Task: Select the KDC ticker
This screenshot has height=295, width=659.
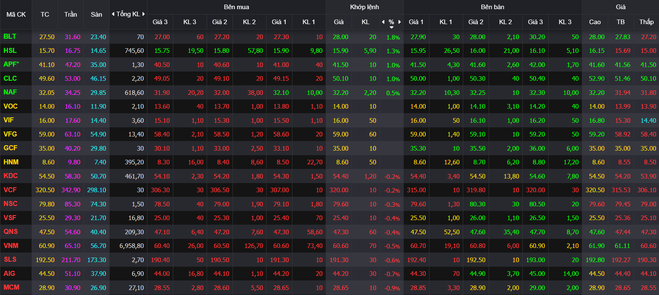Action: [x=10, y=176]
